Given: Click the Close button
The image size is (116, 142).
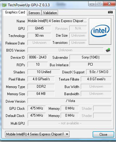Looking at the screenshot, I should click(103, 135).
